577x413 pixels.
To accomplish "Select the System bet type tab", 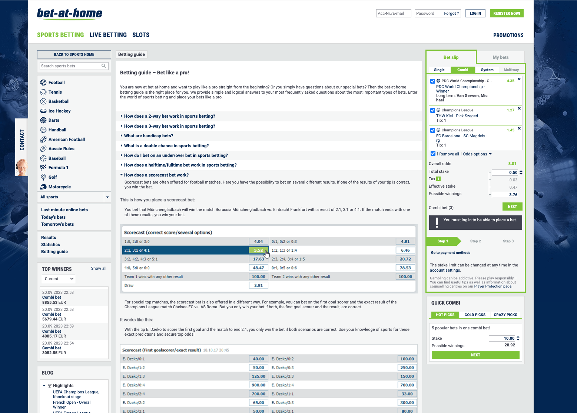I will pos(487,70).
